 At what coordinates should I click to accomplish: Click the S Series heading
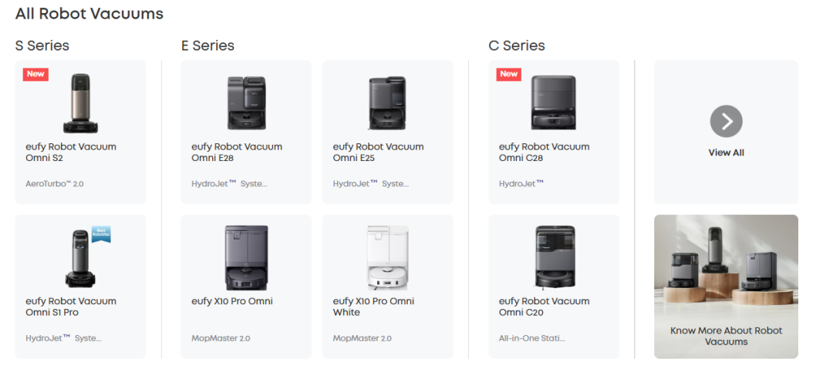point(42,45)
